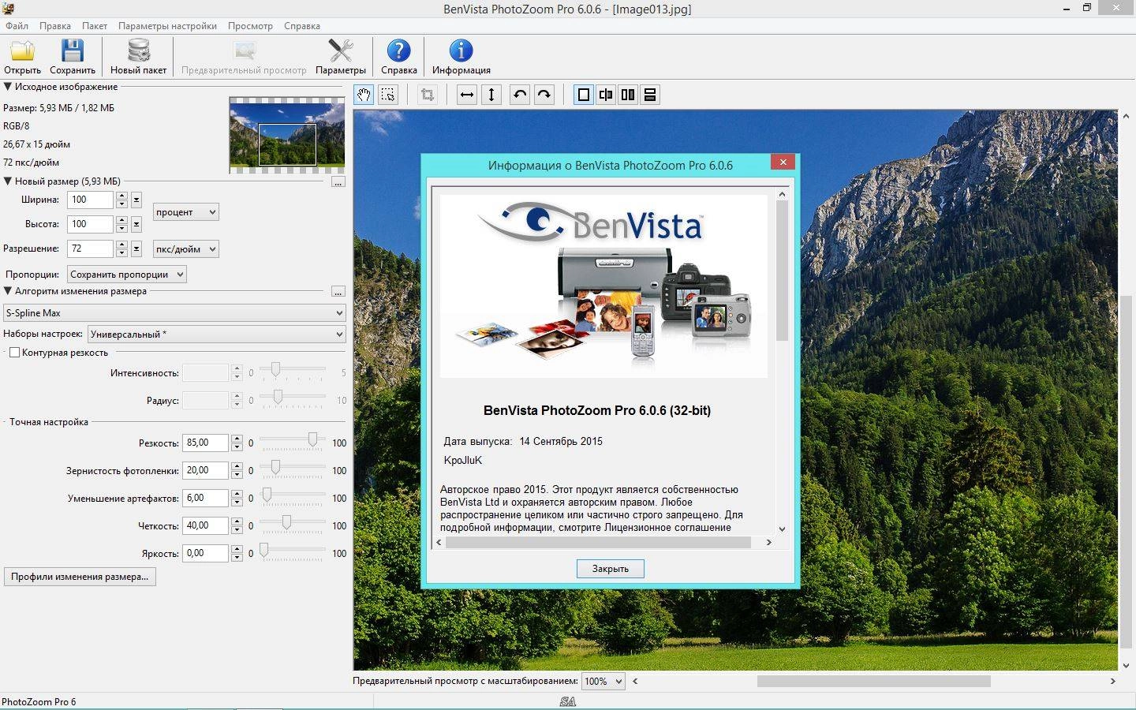Click the Яркость spinner arrows

pos(237,553)
